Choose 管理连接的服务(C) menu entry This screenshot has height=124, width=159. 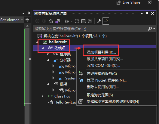tap(102, 74)
